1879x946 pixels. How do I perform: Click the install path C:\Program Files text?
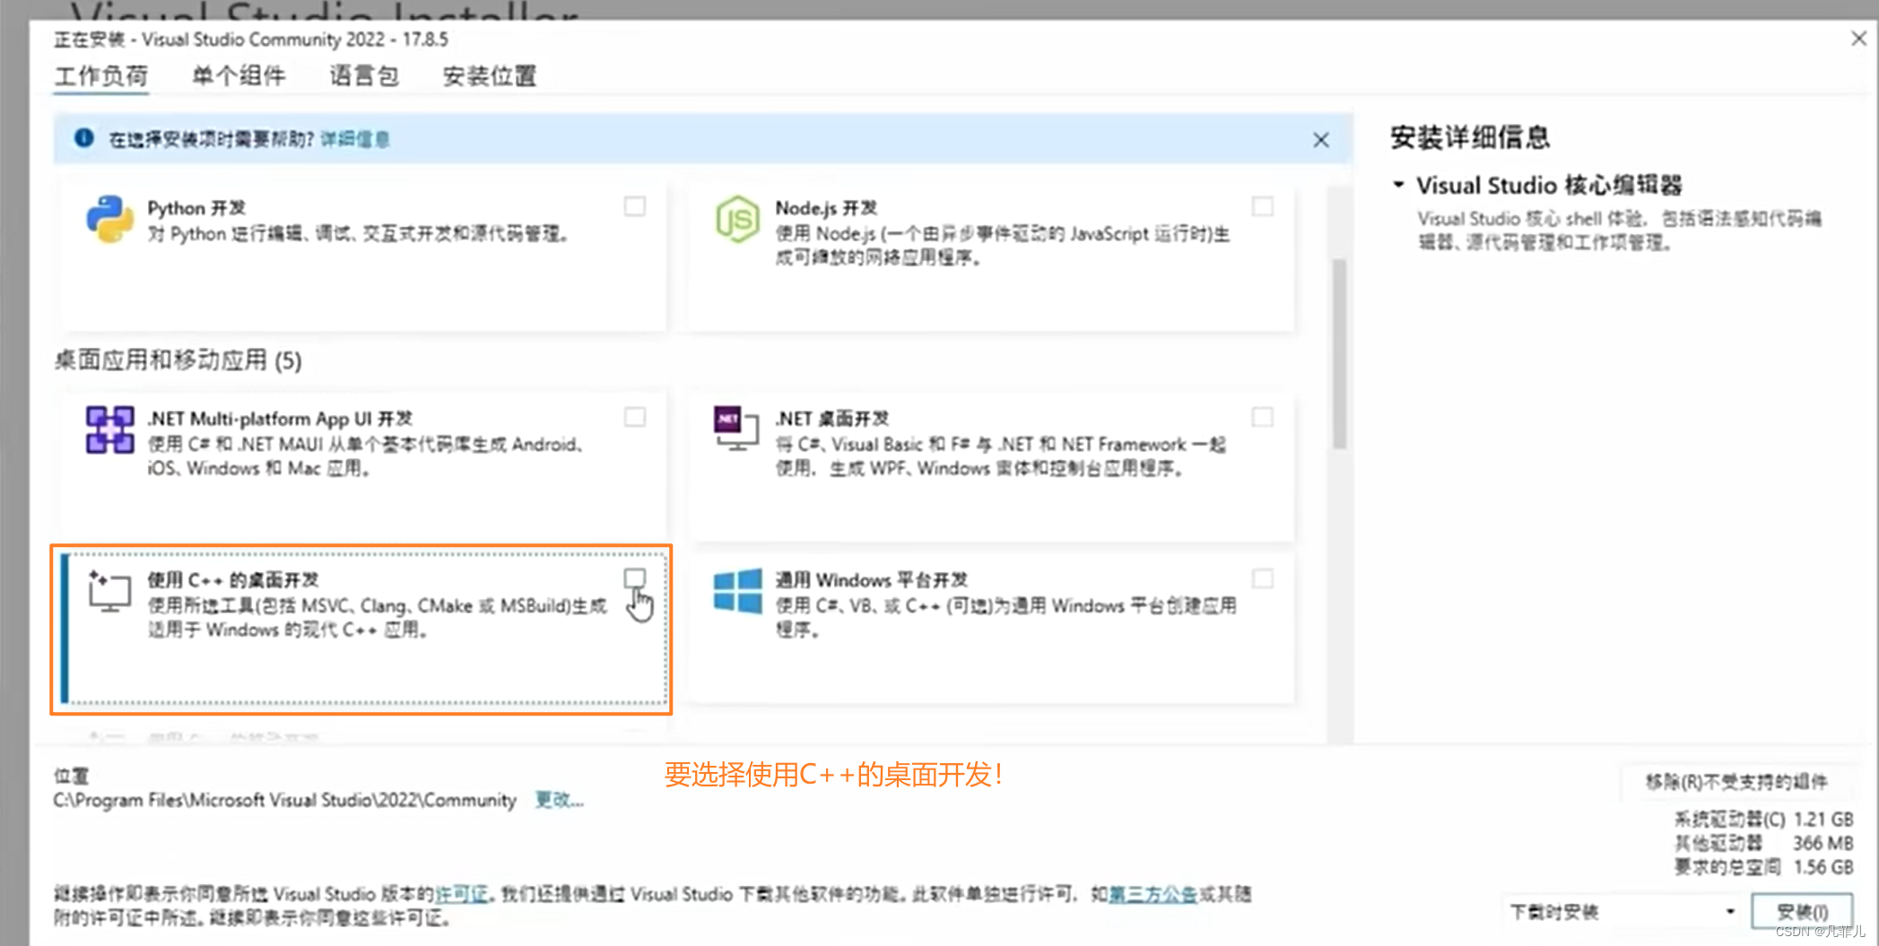(285, 800)
